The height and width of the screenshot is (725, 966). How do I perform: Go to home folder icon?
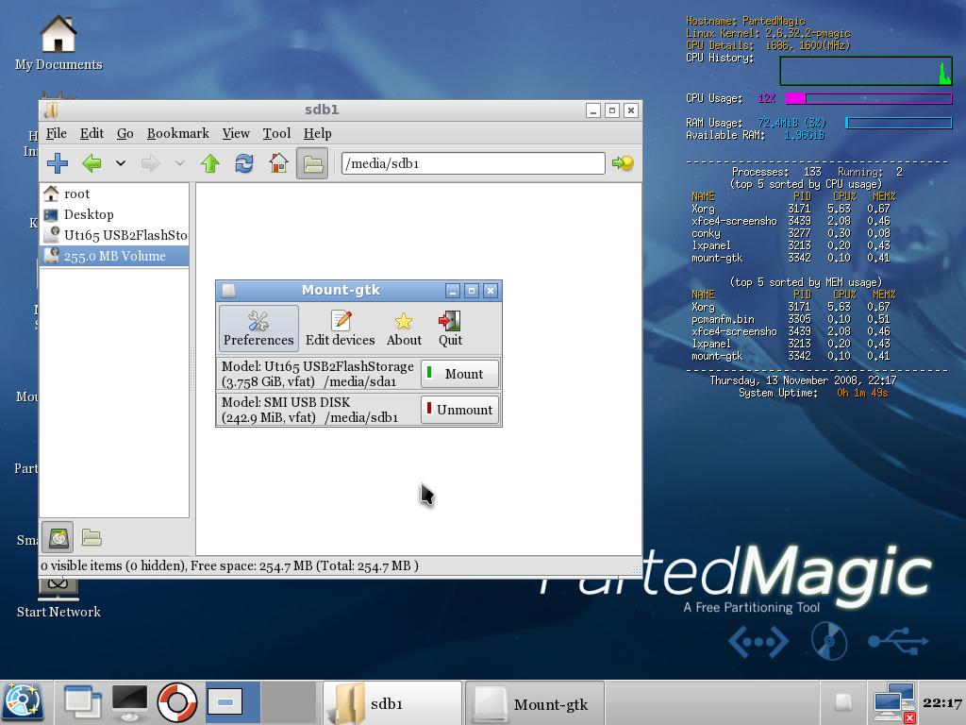tap(278, 163)
